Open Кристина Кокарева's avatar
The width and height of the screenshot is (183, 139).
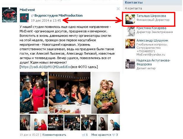coord(130,31)
